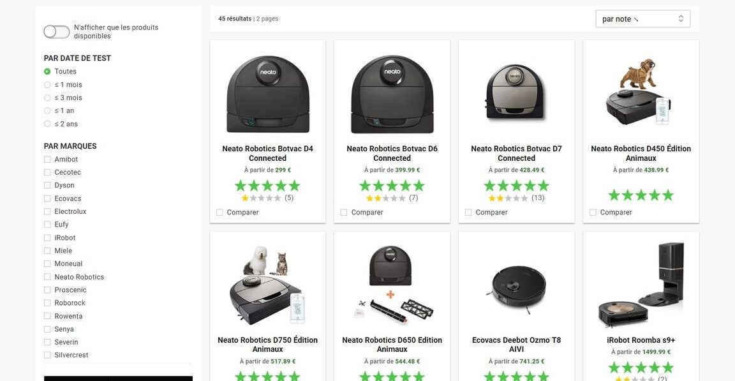735x381 pixels.
Task: Check the Roborock brand filter
Action: (x=47, y=303)
